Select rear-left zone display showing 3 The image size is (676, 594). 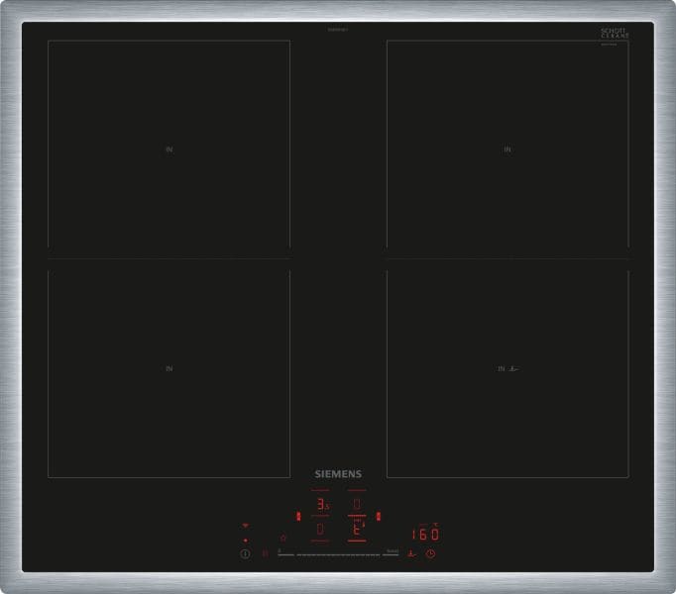point(321,504)
